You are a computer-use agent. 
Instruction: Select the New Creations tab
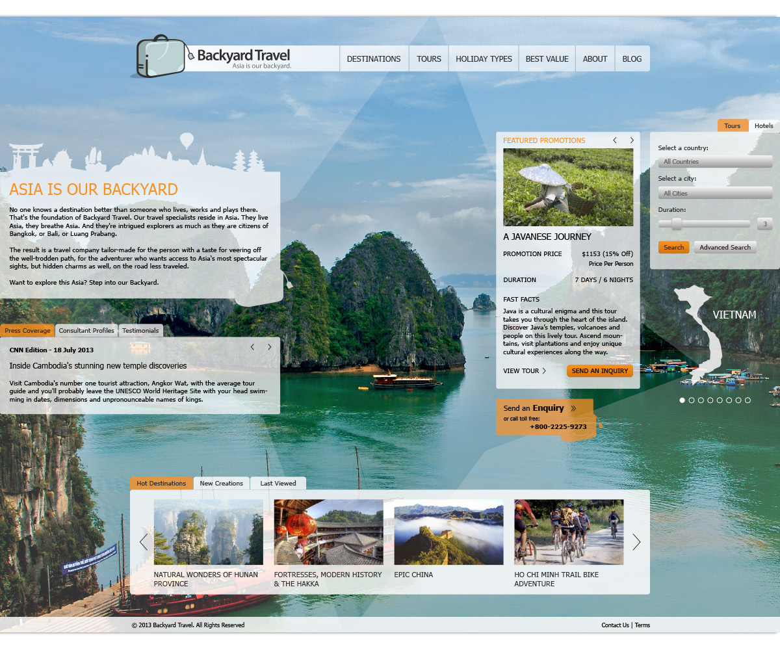[x=222, y=483]
